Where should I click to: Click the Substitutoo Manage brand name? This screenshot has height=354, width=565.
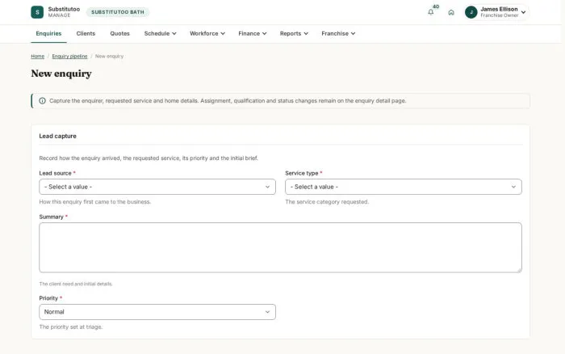pos(64,12)
